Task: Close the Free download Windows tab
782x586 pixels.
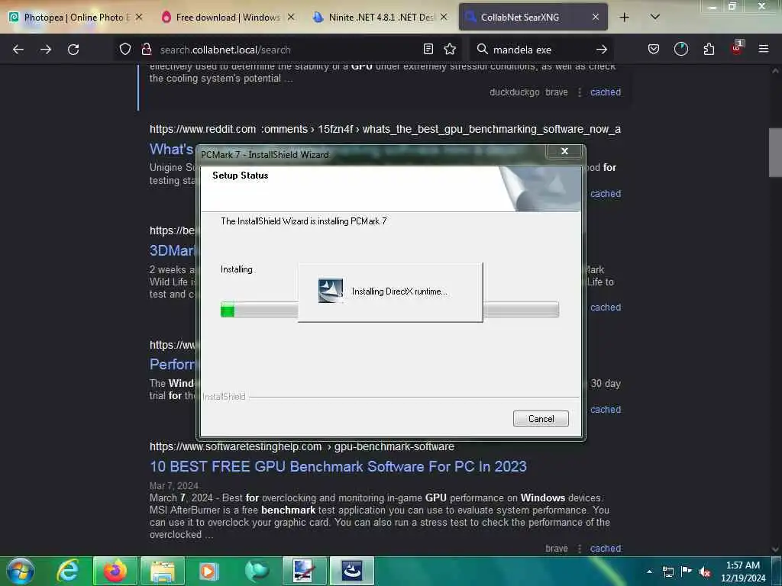Action: pyautogui.click(x=291, y=17)
